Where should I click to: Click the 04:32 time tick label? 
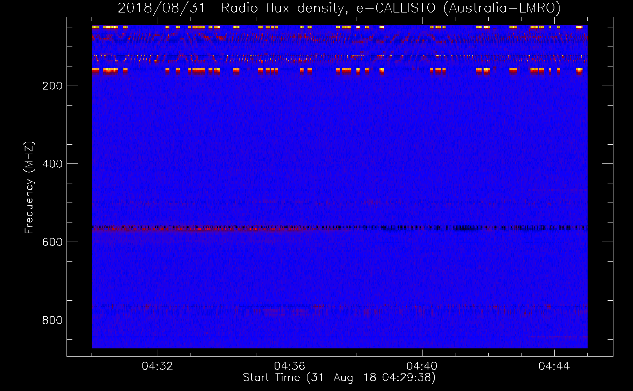coord(157,366)
